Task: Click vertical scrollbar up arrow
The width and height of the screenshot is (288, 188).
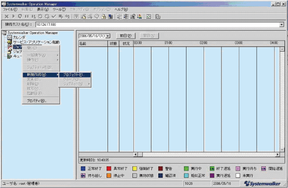Action: tap(282, 49)
